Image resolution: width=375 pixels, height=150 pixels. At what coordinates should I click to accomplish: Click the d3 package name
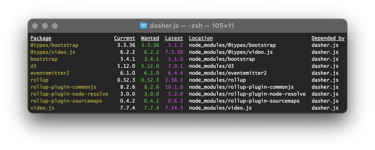[33, 66]
